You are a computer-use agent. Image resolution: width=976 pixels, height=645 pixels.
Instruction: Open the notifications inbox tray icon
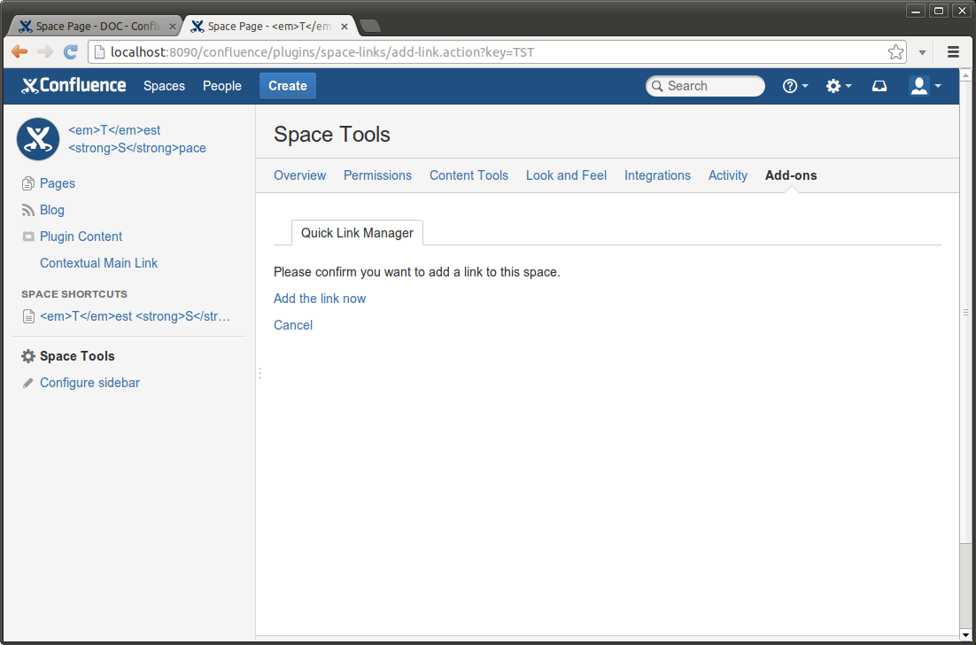click(x=879, y=86)
